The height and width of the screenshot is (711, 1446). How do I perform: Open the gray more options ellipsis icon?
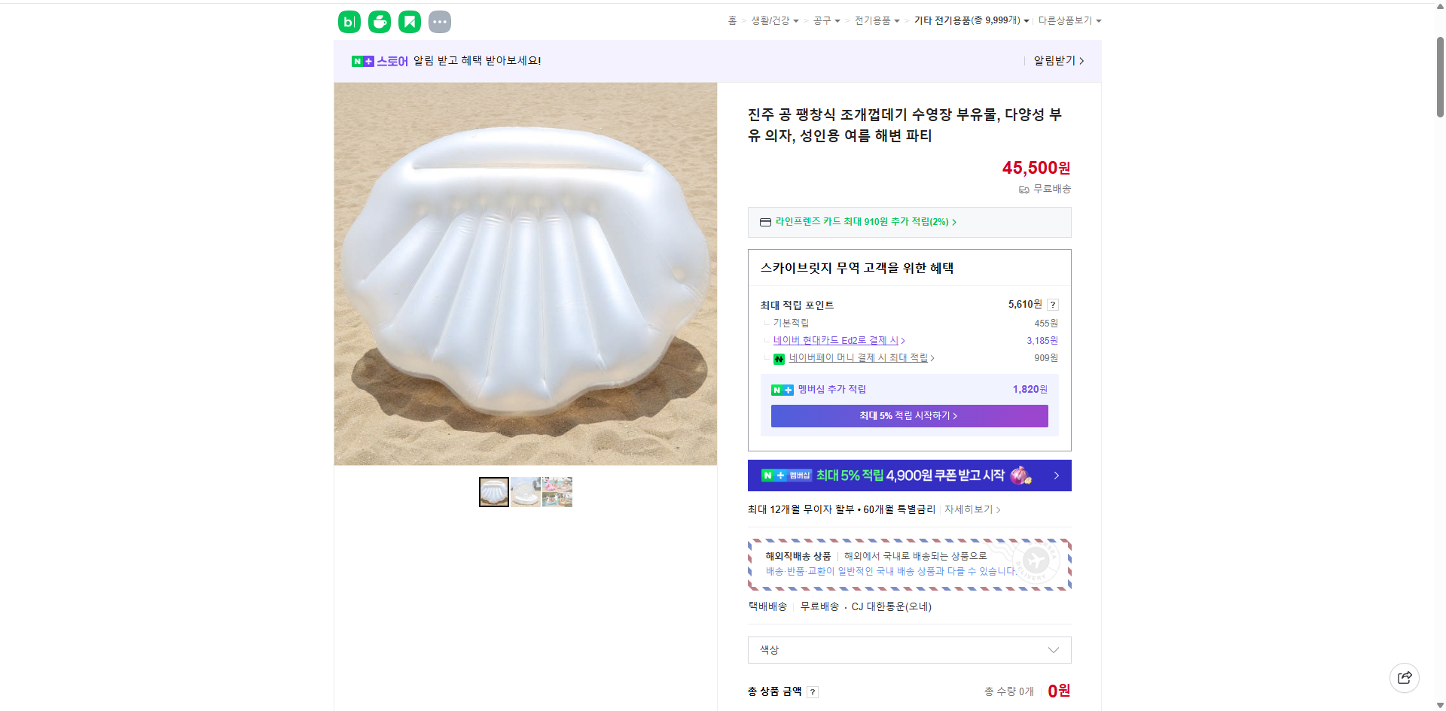(x=440, y=22)
